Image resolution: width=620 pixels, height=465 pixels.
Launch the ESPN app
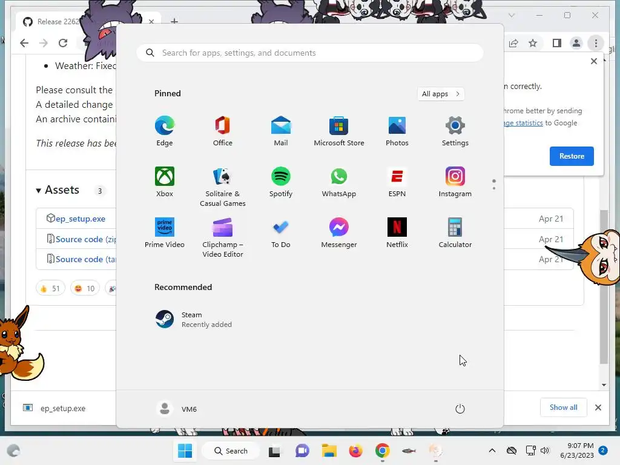tap(397, 182)
